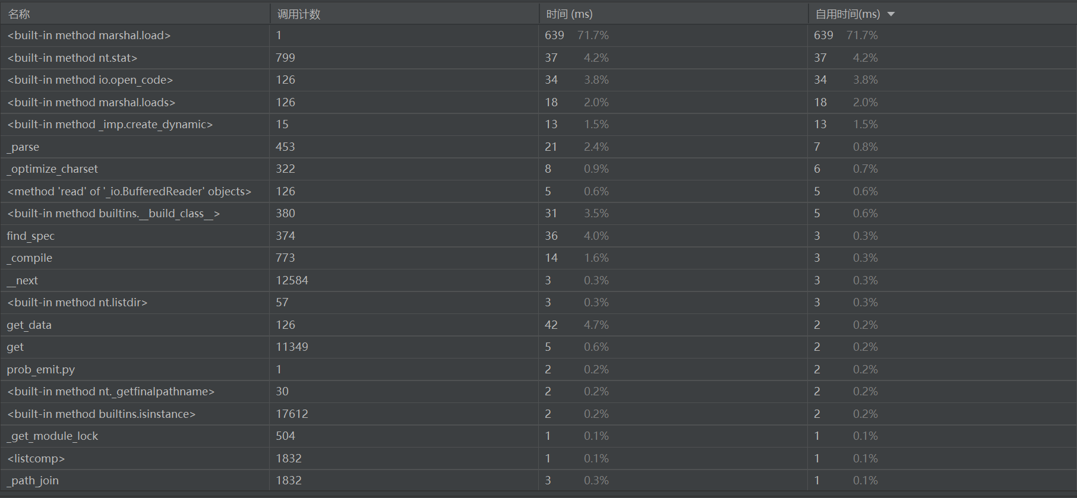1077x498 pixels.
Task: Sort by the 调用计数 column header
Action: coord(404,14)
